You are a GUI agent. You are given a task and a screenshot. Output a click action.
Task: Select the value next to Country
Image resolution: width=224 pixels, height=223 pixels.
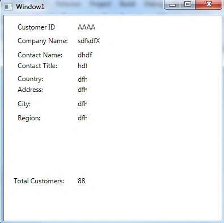click(82, 79)
